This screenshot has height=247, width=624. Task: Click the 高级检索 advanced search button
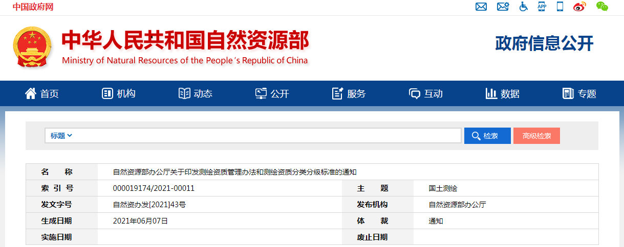(536, 136)
